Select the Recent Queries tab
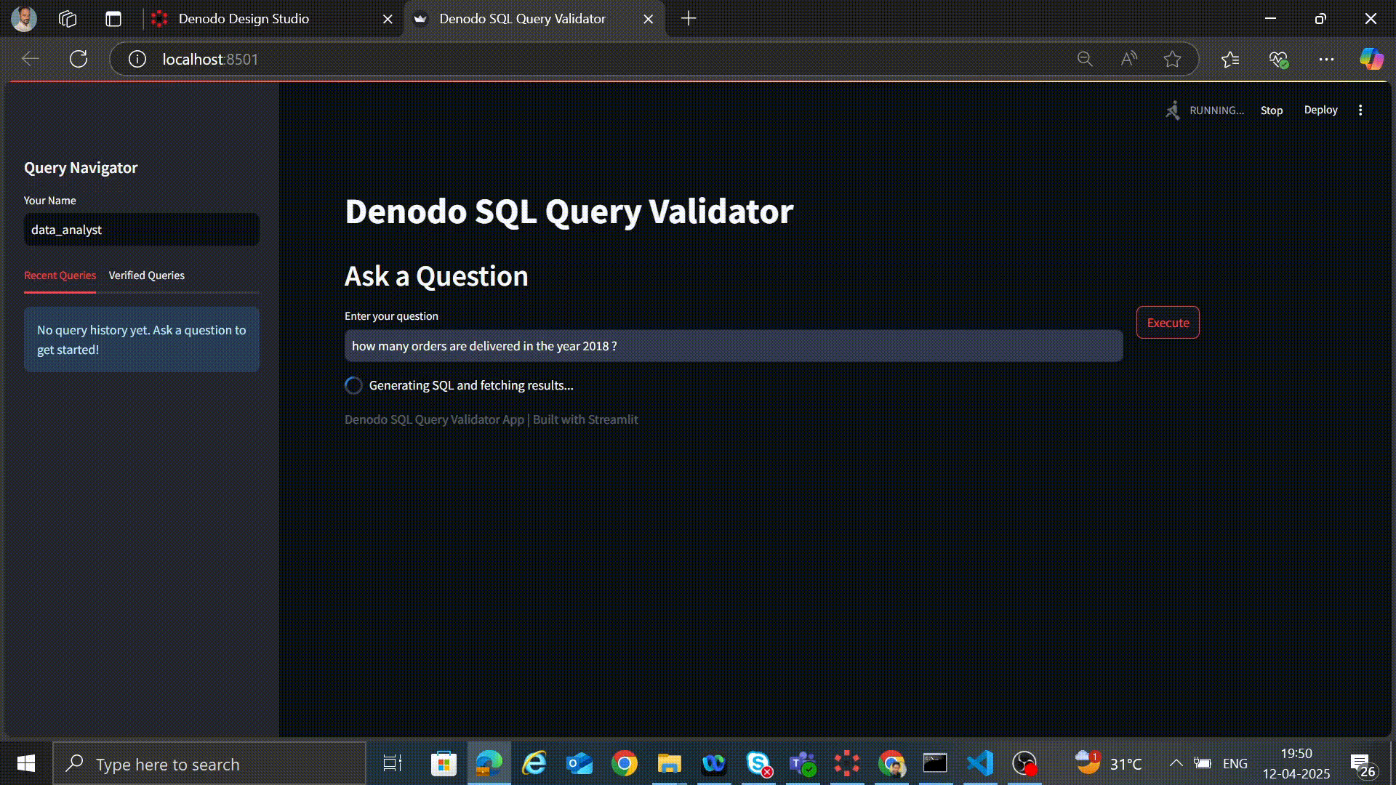1396x785 pixels. click(x=60, y=275)
